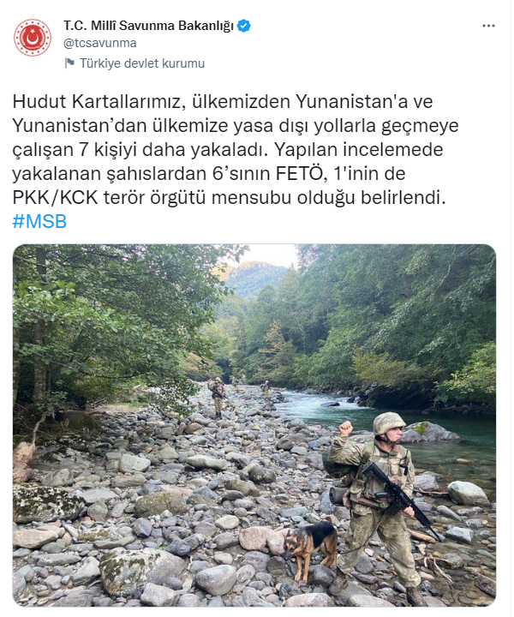The height and width of the screenshot is (617, 514).
Task: Click the blue verified checkmark badge
Action: [244, 26]
